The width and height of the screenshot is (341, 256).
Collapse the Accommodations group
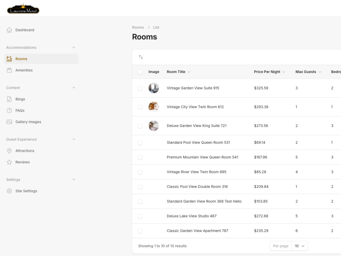point(74,47)
